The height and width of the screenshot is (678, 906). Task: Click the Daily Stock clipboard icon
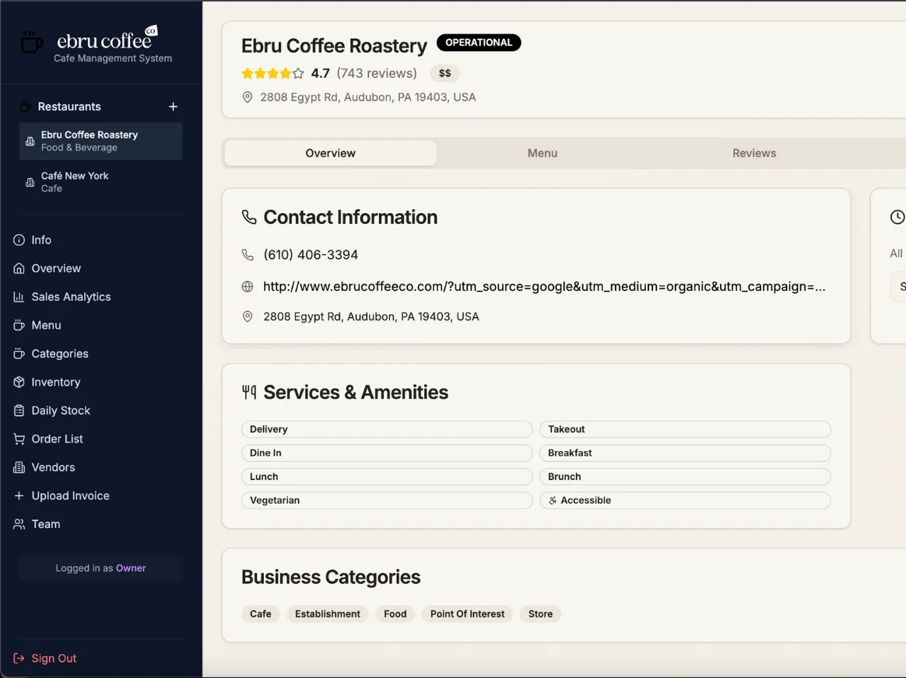coord(19,411)
